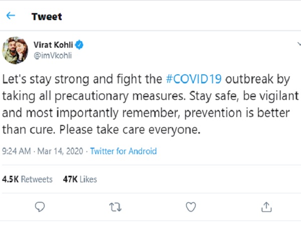Click the Twitter for Android source link
This screenshot has height=226, width=301.
point(123,151)
